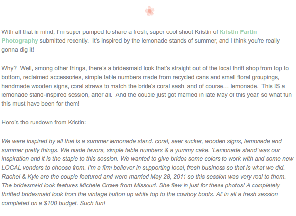
Task: Click the italic sentence start 'We were inspired'
Action: 22,141
